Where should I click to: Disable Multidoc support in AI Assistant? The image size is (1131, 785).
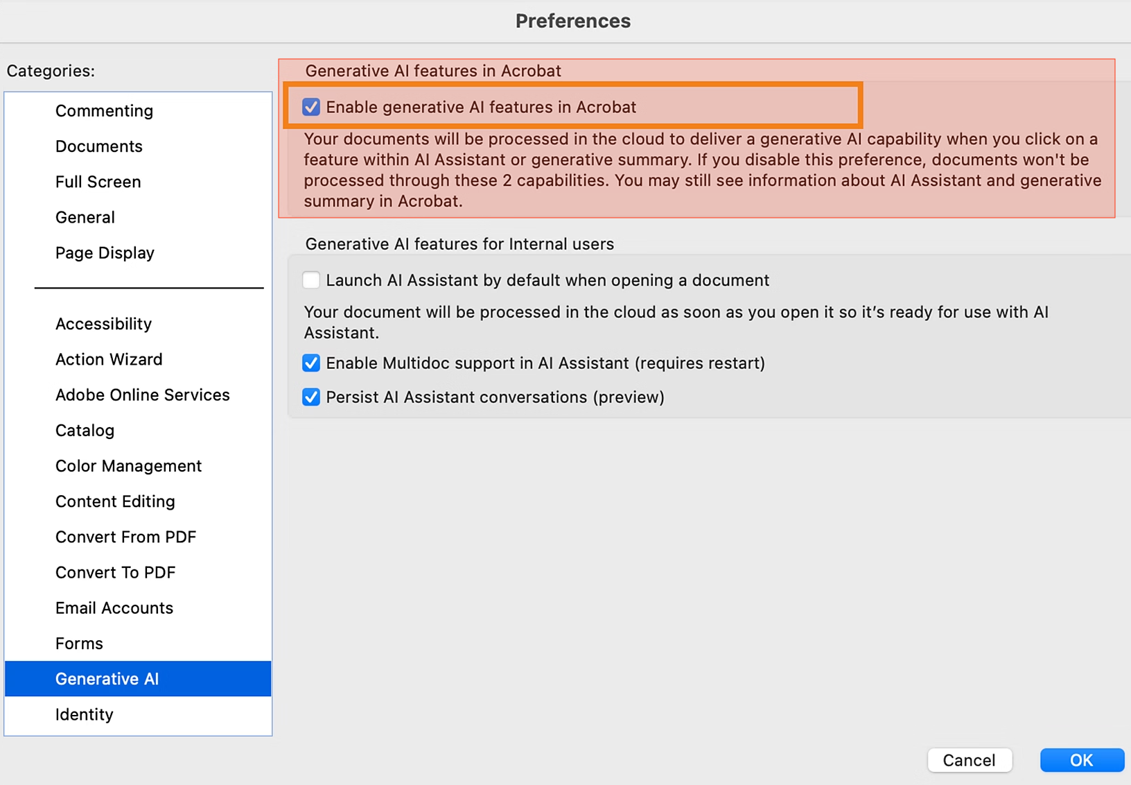pos(311,363)
